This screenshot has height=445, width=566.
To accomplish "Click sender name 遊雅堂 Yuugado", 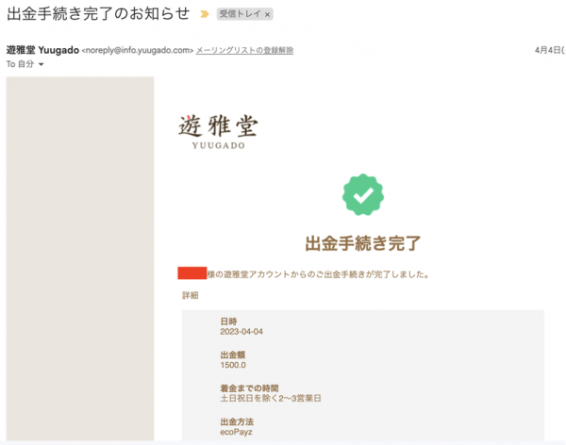I will (42, 50).
